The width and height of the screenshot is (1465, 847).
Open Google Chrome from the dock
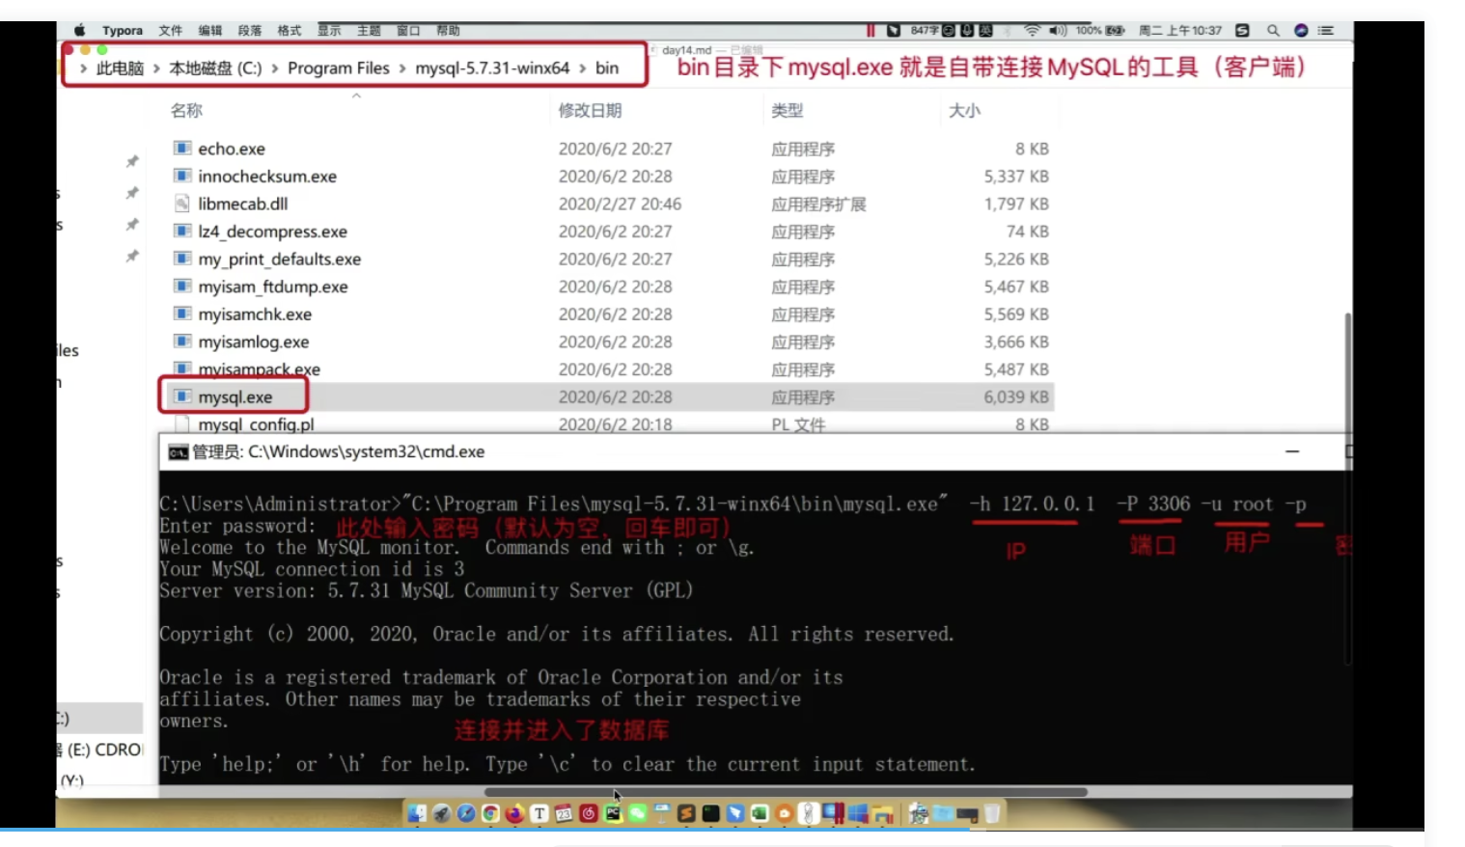pos(490,813)
